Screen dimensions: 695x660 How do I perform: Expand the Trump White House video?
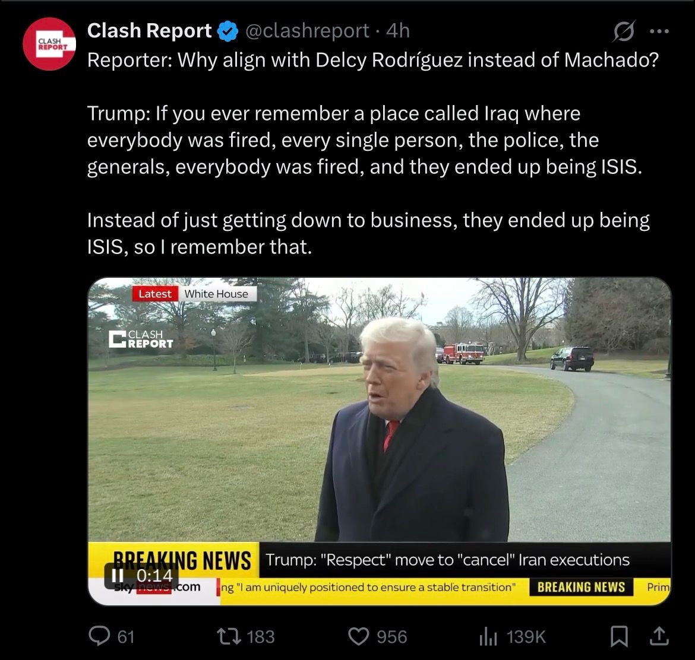pyautogui.click(x=379, y=415)
